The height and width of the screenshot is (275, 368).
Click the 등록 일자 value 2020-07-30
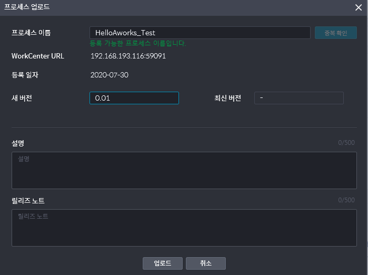[x=110, y=75]
